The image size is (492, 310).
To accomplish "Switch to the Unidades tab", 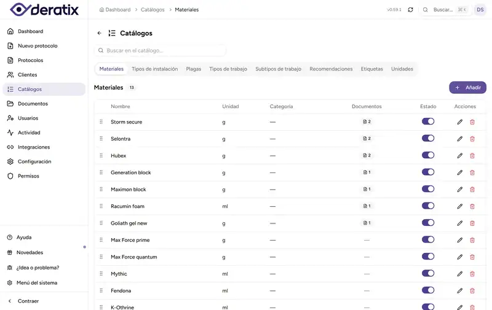I will click(x=402, y=69).
